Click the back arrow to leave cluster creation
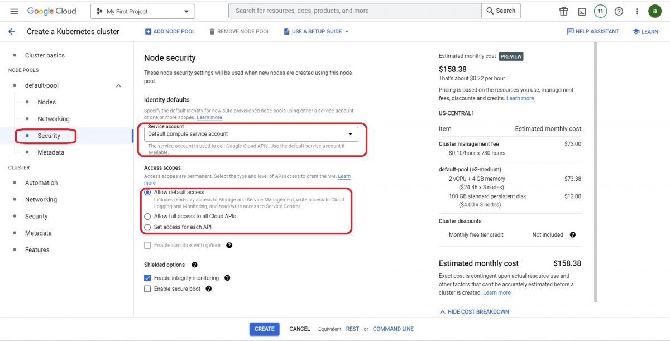This screenshot has width=670, height=341. point(11,32)
